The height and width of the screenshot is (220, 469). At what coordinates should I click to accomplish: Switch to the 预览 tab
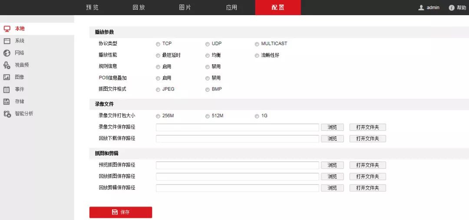point(92,7)
